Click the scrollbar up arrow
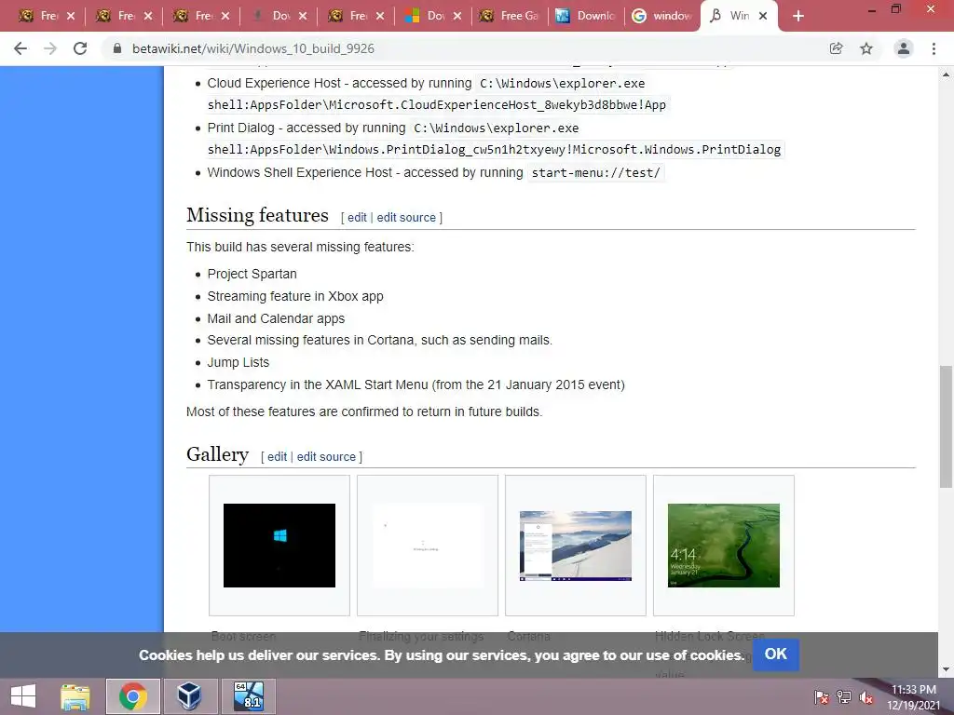The width and height of the screenshot is (954, 715). coord(946,74)
